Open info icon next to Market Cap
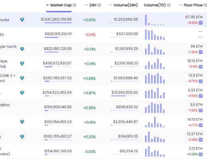This screenshot has height=159, width=207. tap(74, 5)
